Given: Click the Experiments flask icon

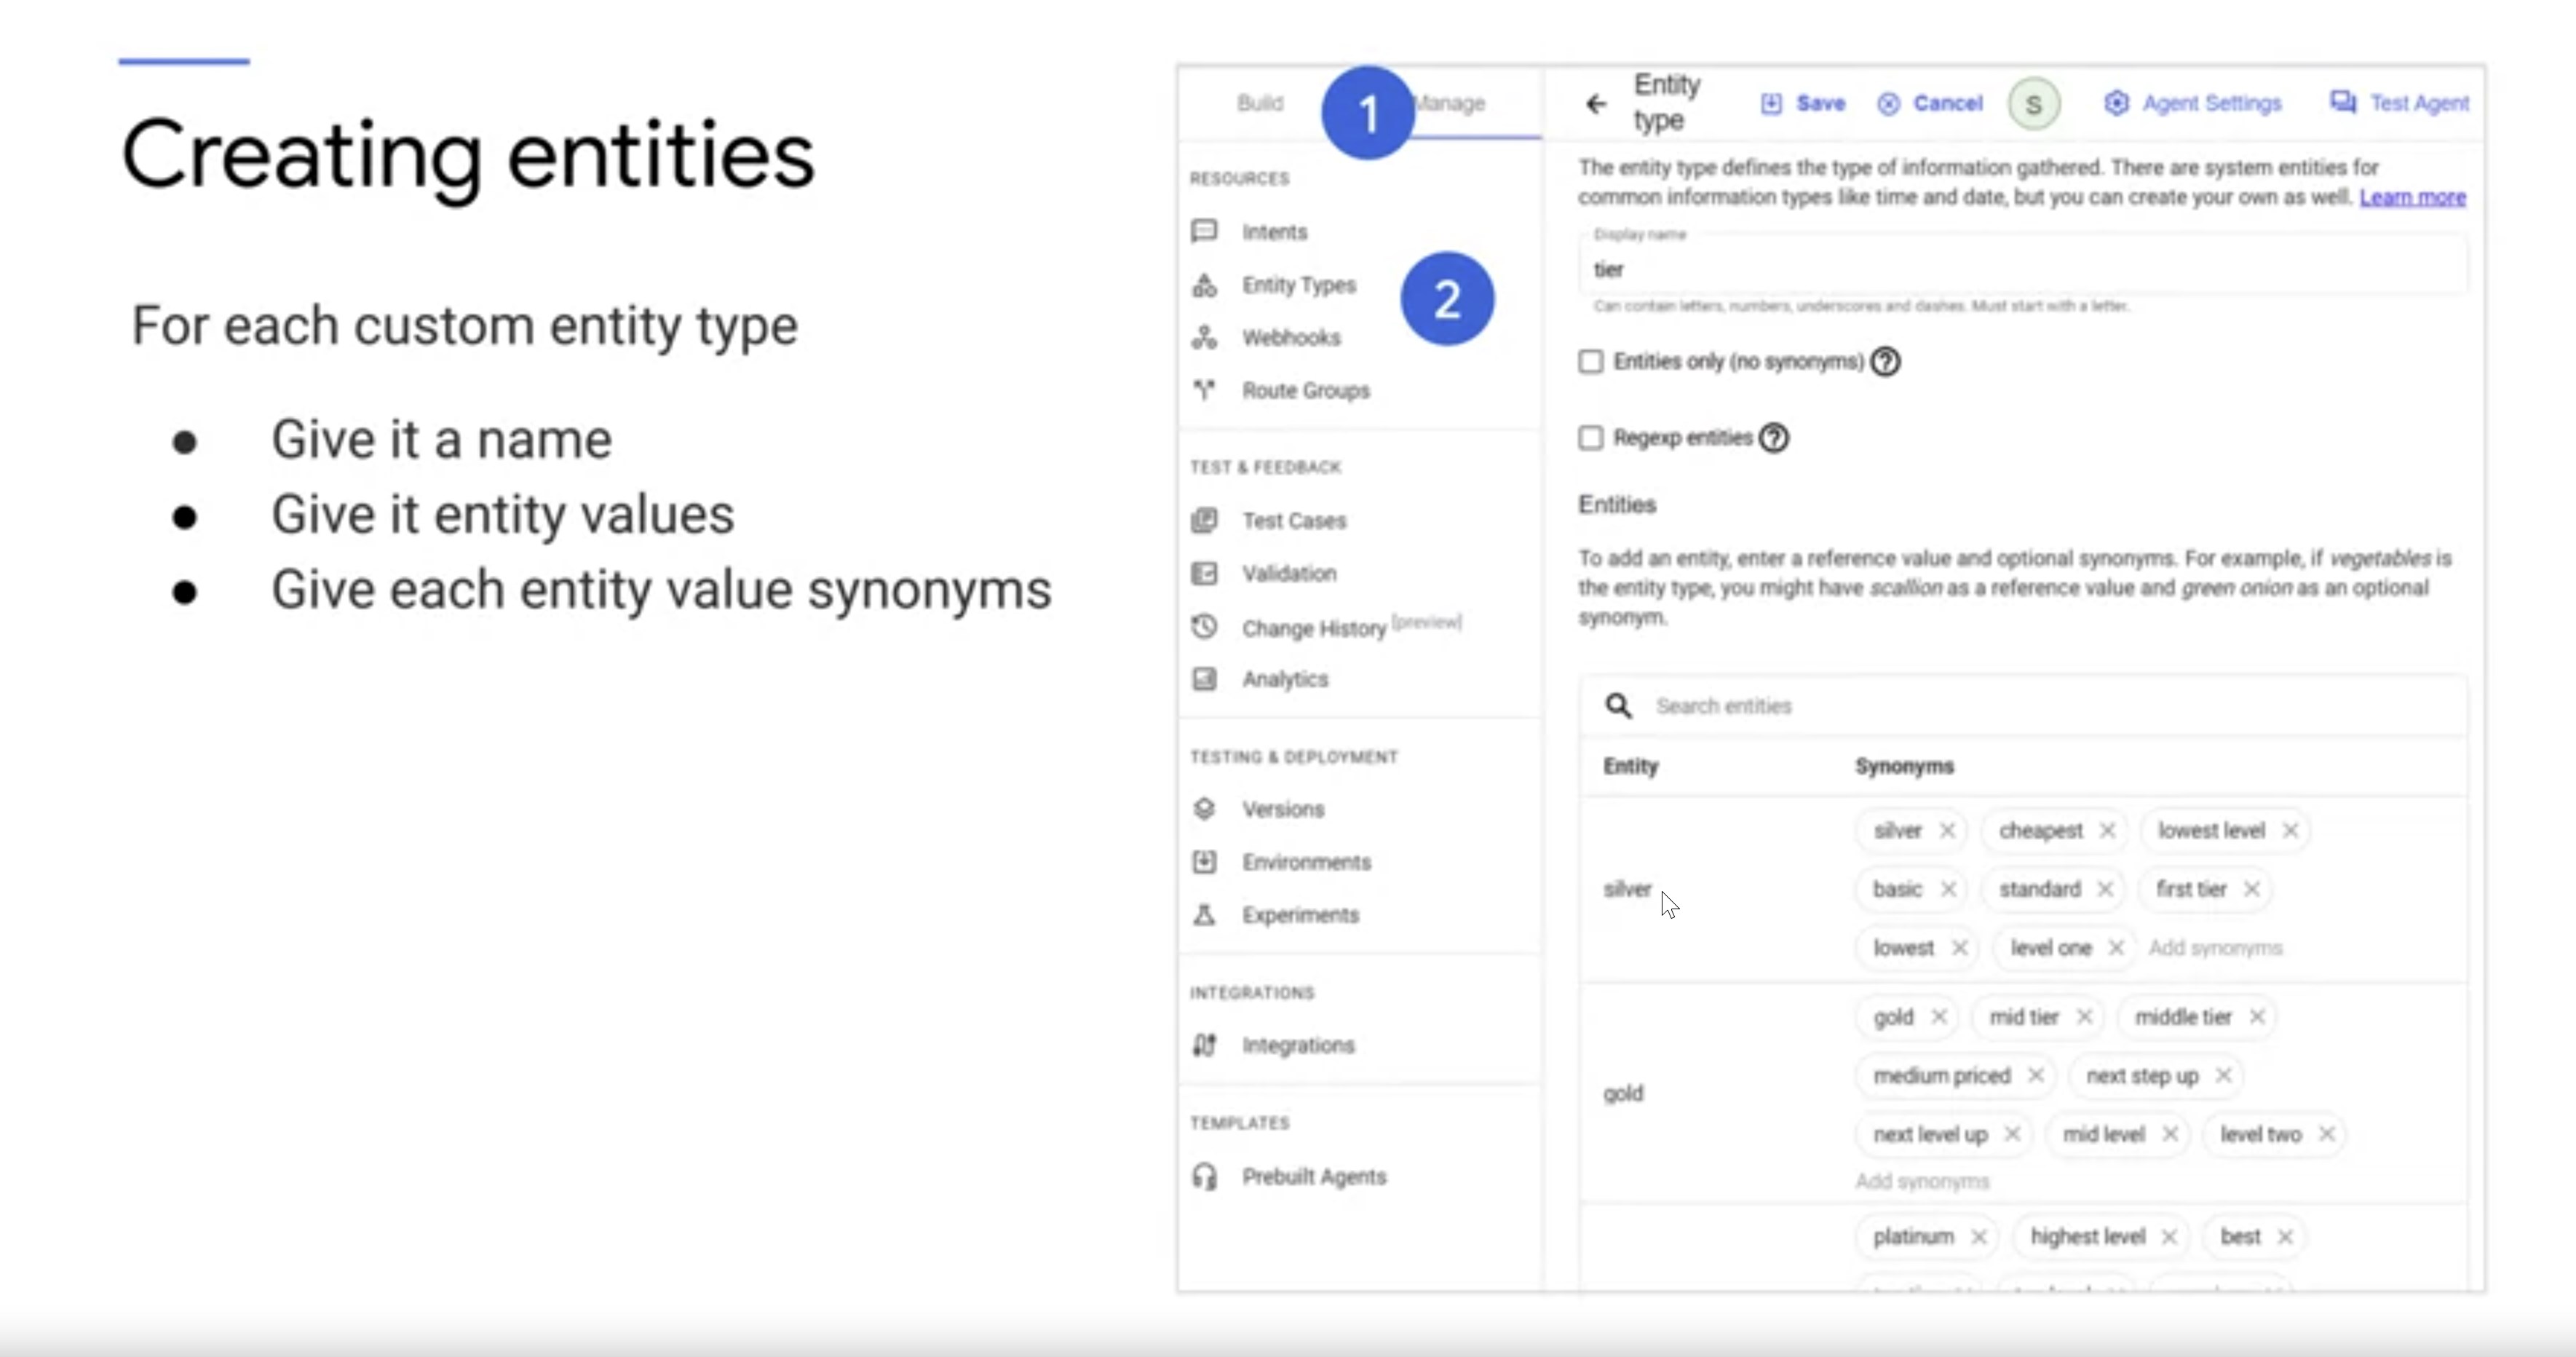Looking at the screenshot, I should point(1204,915).
